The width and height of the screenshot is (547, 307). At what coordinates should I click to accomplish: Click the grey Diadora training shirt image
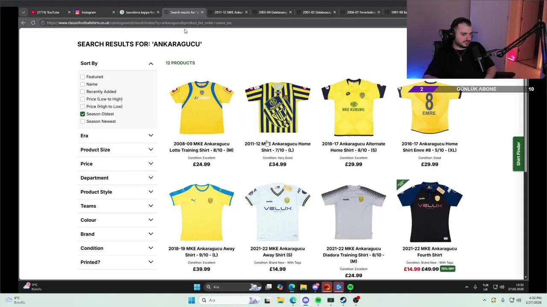click(x=353, y=212)
